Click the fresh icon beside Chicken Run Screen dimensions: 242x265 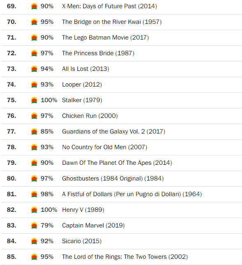tap(34, 116)
